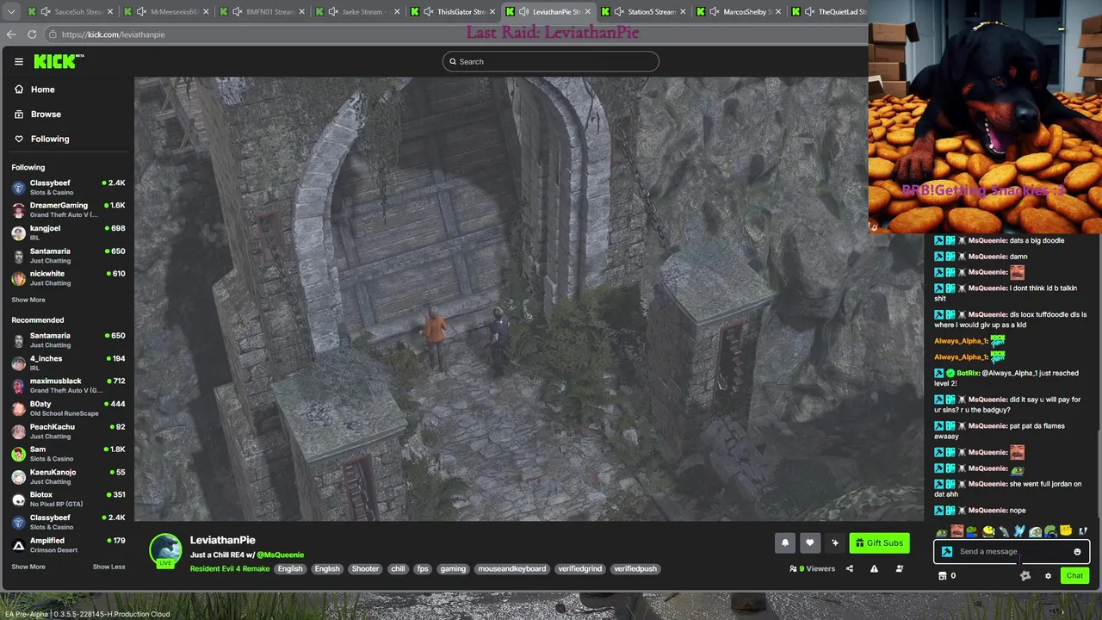Open LeviathanPie avatar with LIVE badge
This screenshot has width=1102, height=620.
pyautogui.click(x=165, y=551)
